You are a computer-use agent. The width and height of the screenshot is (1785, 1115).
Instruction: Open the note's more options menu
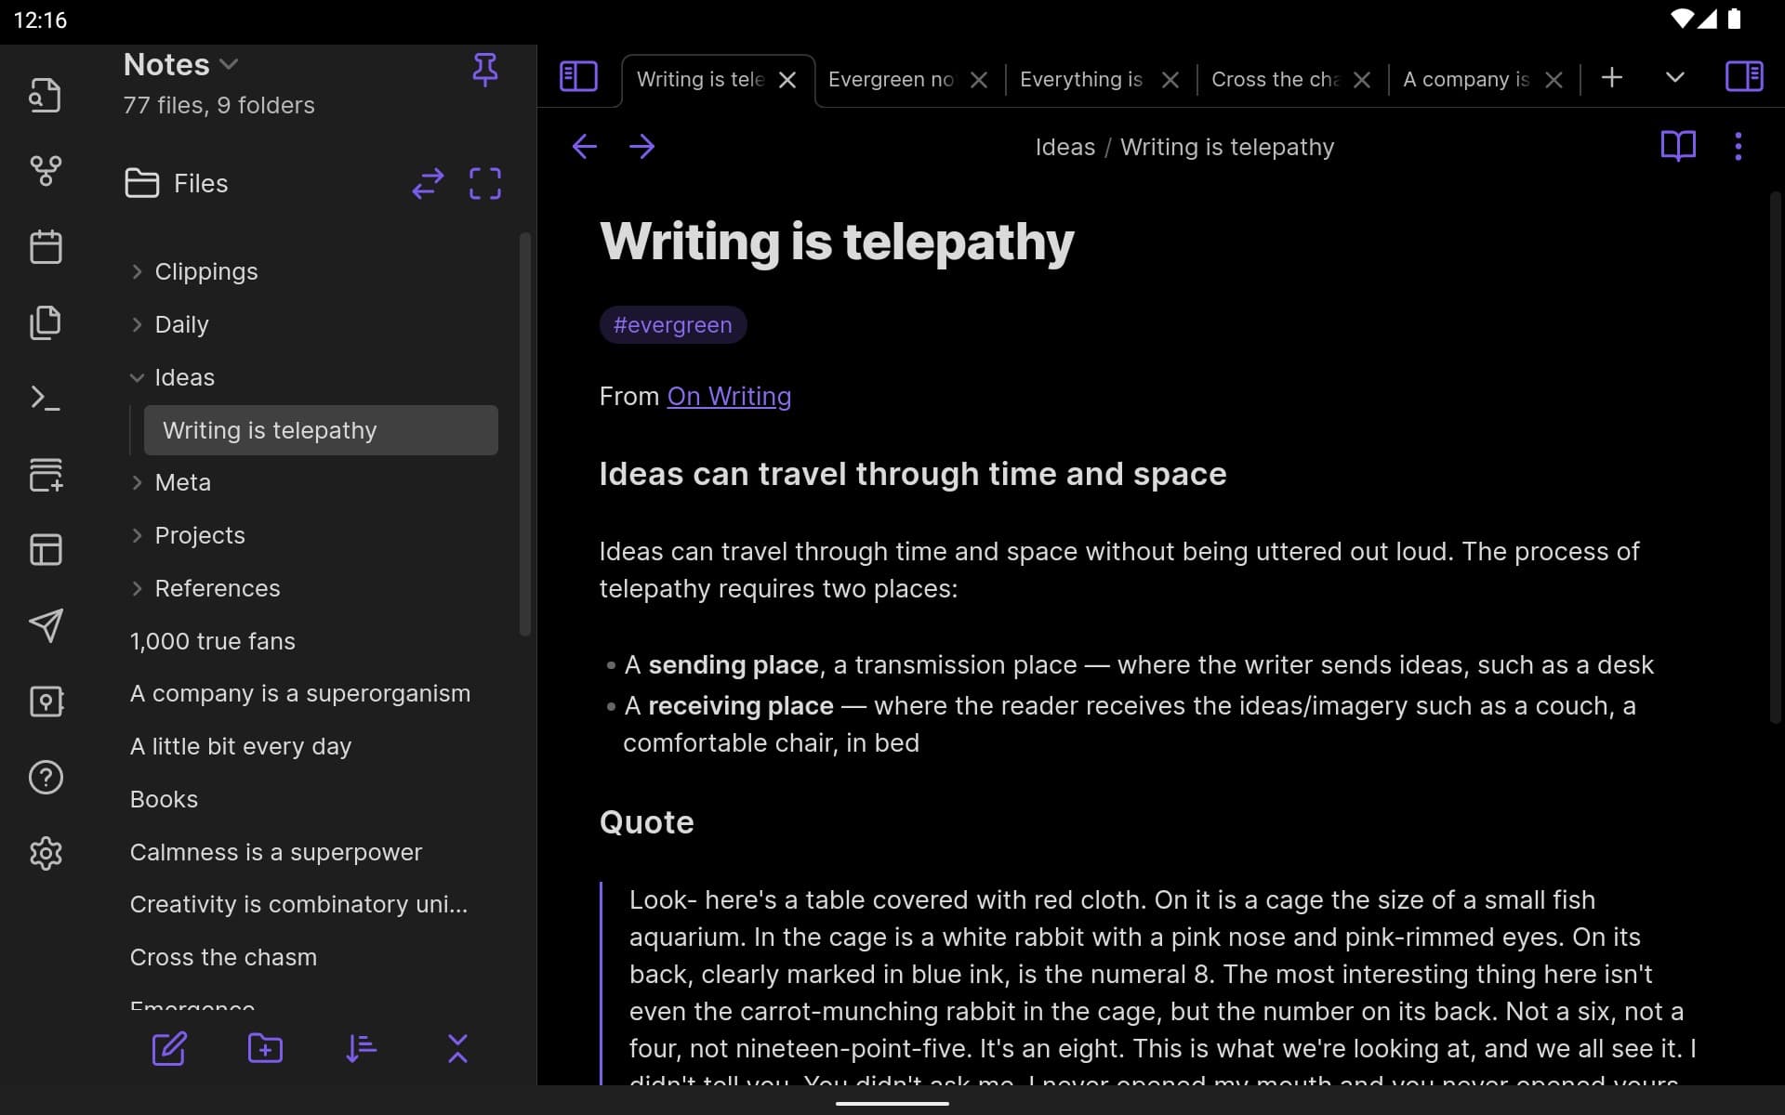[1739, 146]
